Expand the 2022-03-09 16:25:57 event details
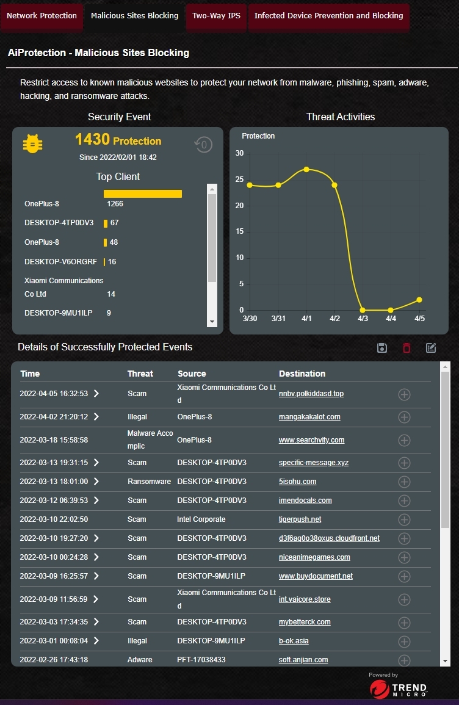Viewport: 459px width, 705px height. [x=96, y=576]
